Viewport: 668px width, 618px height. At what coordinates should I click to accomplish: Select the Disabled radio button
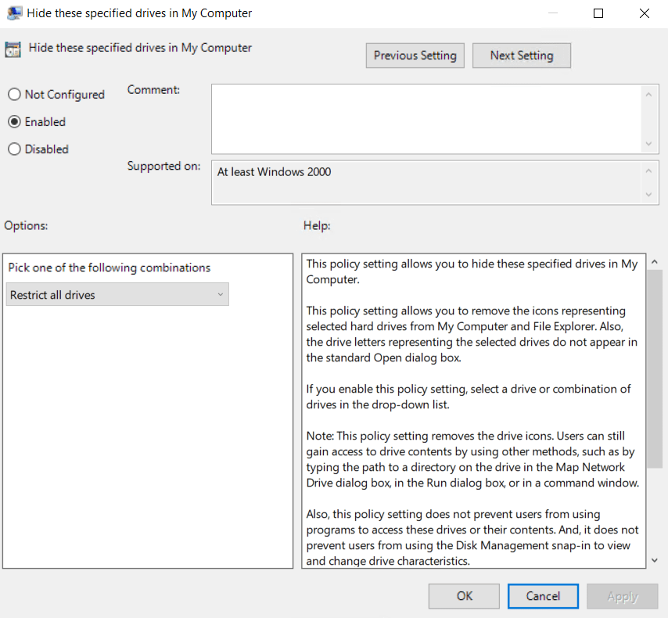pos(14,149)
